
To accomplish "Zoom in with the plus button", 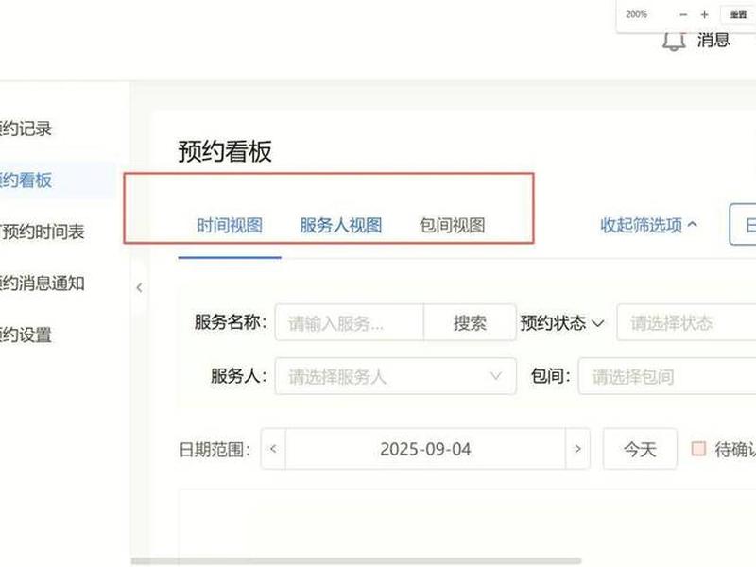I will pyautogui.click(x=704, y=14).
